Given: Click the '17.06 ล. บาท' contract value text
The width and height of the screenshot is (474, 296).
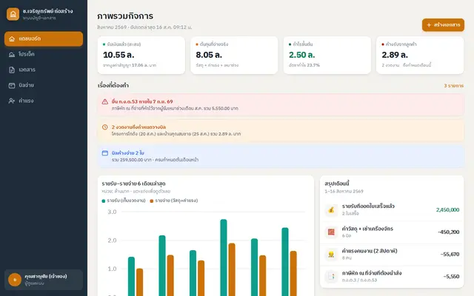Looking at the screenshot, I should pyautogui.click(x=144, y=65).
